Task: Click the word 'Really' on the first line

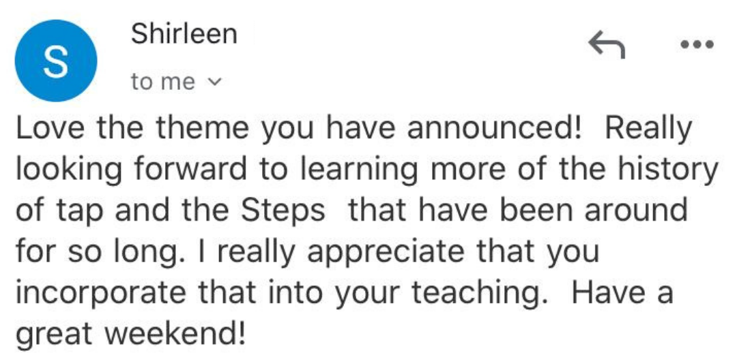Action: coord(648,129)
